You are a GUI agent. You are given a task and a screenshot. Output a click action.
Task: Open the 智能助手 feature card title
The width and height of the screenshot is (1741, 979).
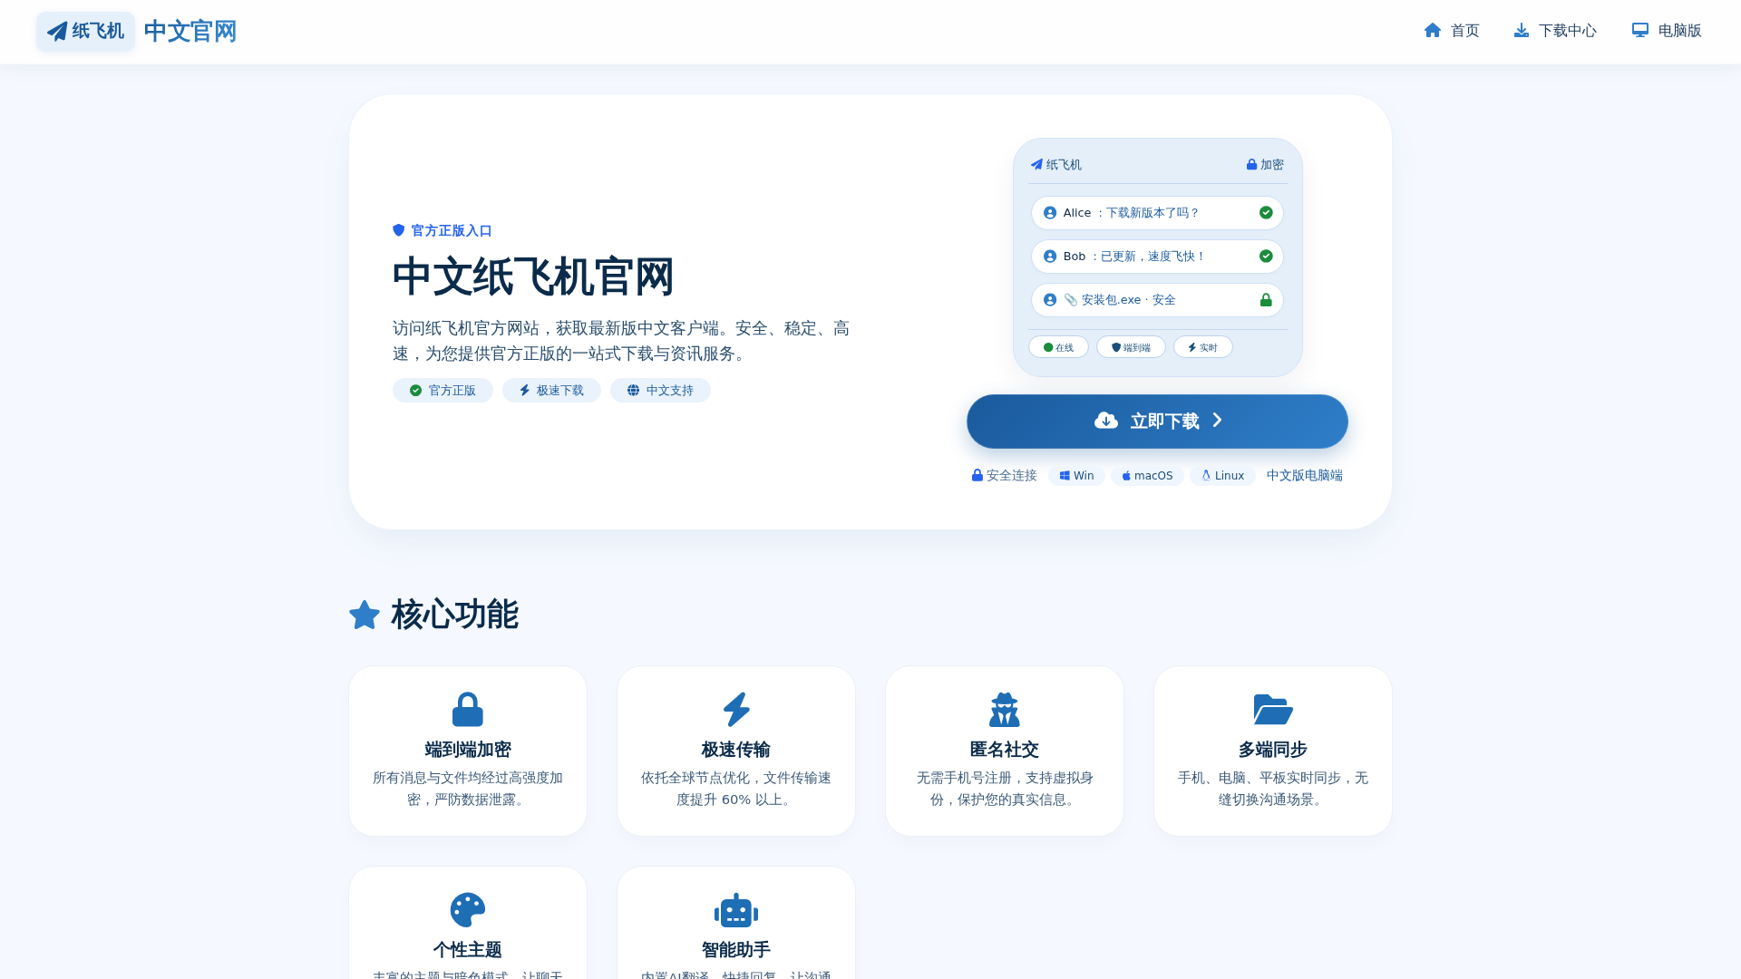pyautogui.click(x=736, y=950)
